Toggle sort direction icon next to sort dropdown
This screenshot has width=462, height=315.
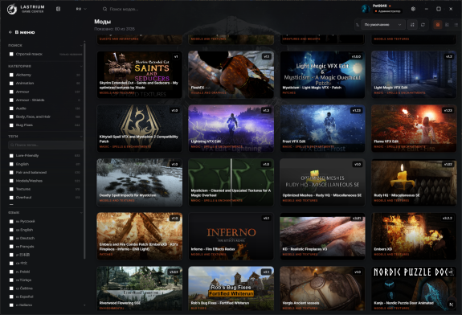point(412,25)
